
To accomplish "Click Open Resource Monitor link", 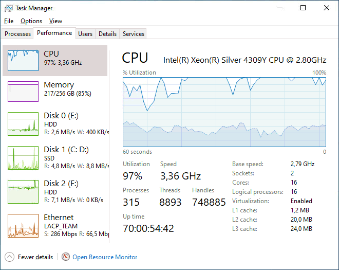I will click(x=105, y=257).
